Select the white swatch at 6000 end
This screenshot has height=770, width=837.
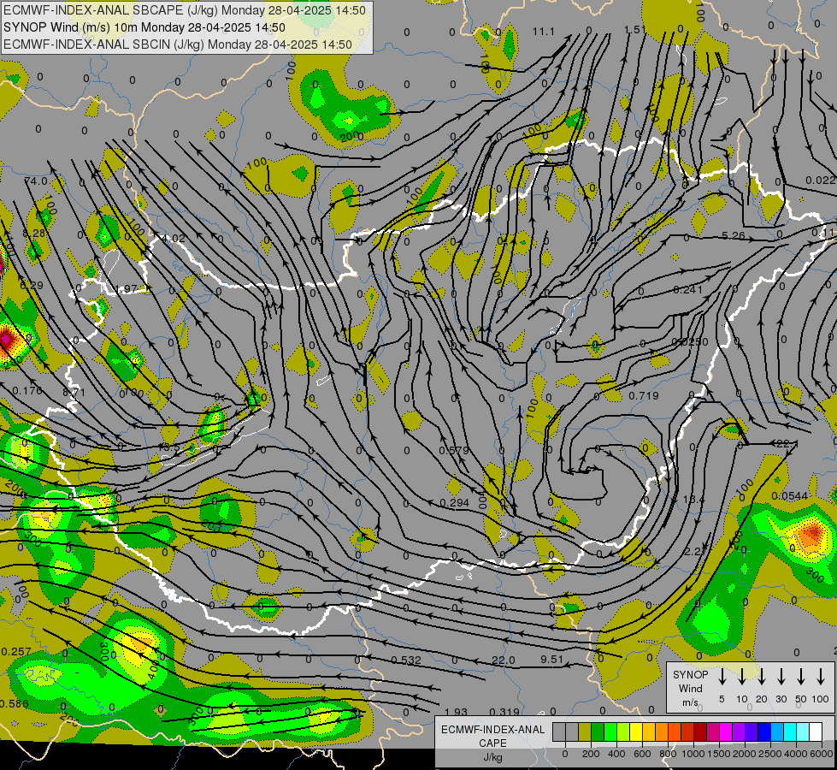click(815, 731)
